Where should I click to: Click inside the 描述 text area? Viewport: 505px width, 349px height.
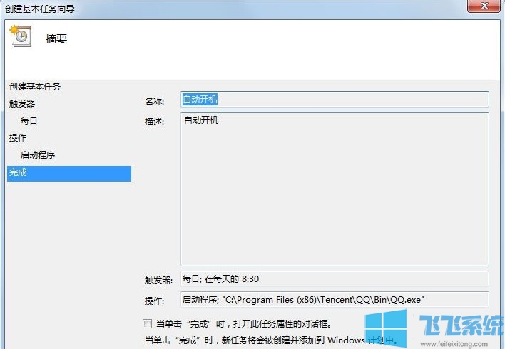point(335,189)
